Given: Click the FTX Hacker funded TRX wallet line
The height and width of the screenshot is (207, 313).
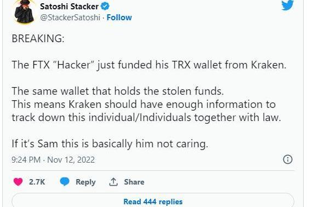Looking at the screenshot, I should point(149,65).
